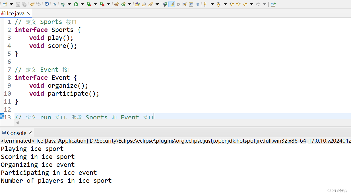Click console line 'Organizing ice event'
This screenshot has height=195, width=351.
coord(38,165)
